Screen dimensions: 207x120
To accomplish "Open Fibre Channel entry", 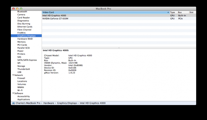I will tap(24, 30).
